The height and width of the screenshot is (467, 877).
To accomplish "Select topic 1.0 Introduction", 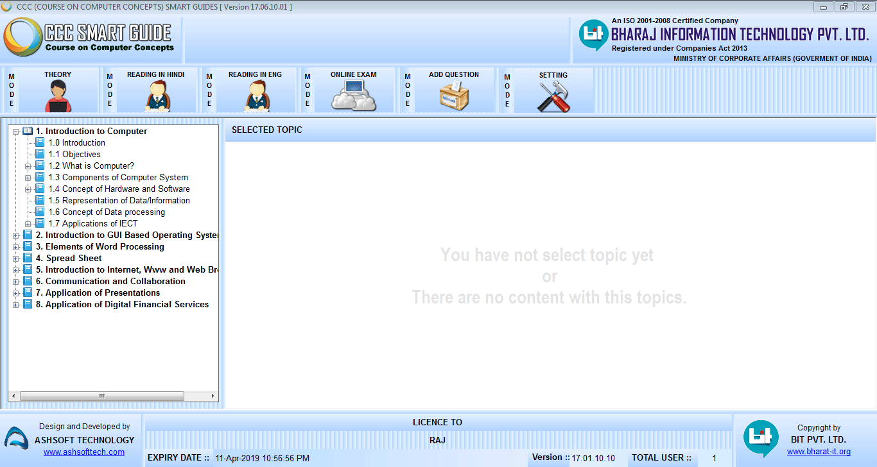I will pos(77,142).
